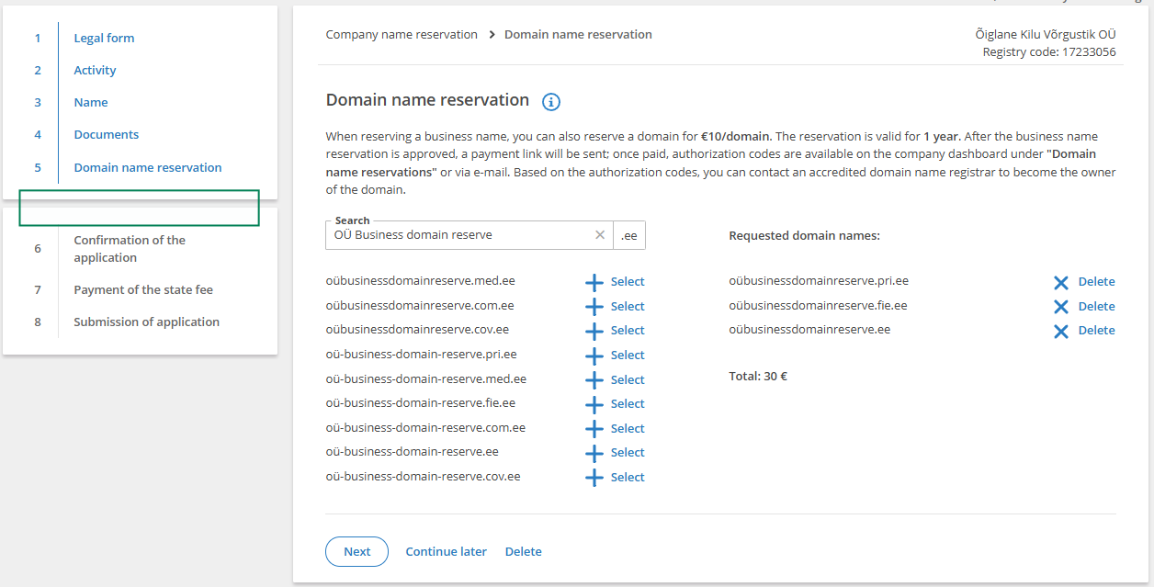Click plus icon for oü-business-domain-reserve.com.ee
Viewport: 1154px width, 587px height.
[594, 429]
